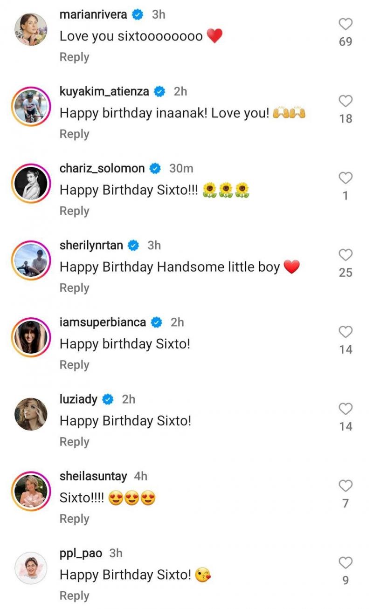Open chariz_solomon's profile picture

click(x=31, y=184)
